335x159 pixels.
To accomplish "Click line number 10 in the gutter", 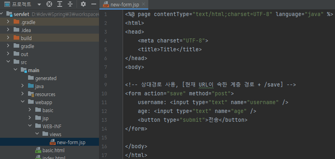I will (x=105, y=93).
